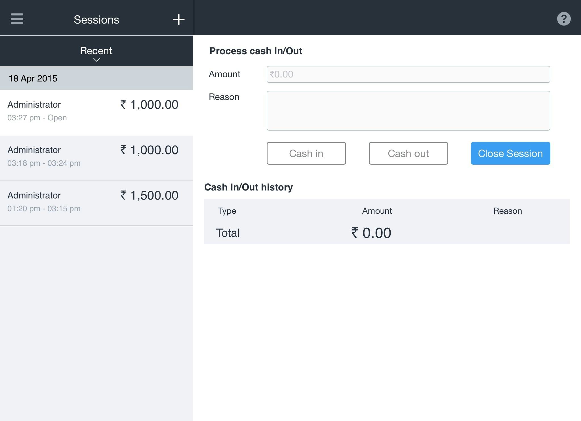Open the hamburger menu icon

pyautogui.click(x=17, y=19)
